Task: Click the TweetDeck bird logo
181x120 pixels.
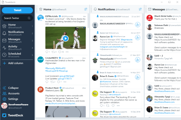Action: [x=4, y=115]
